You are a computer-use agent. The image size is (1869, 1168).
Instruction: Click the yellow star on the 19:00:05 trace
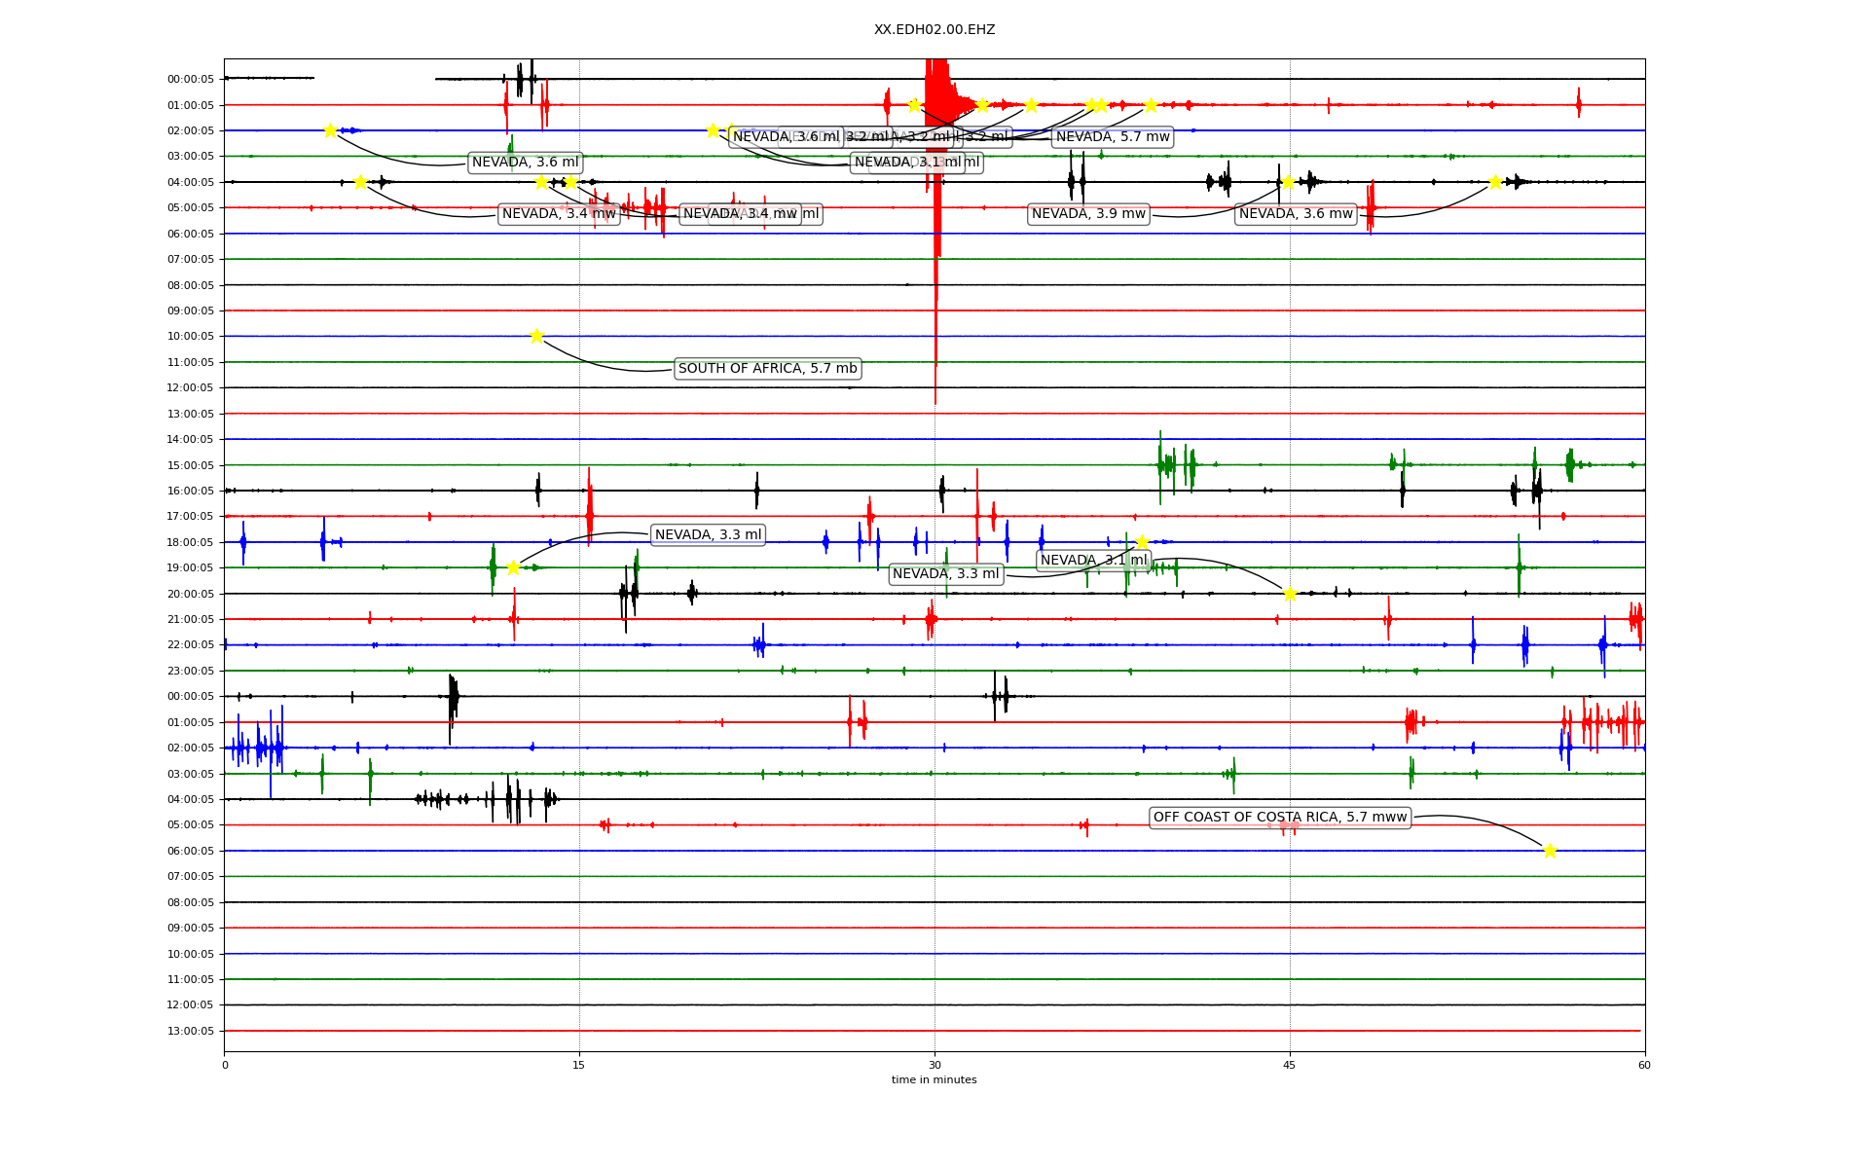pyautogui.click(x=513, y=567)
